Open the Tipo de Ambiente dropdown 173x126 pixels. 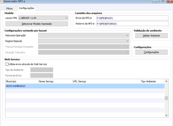tap(42, 70)
